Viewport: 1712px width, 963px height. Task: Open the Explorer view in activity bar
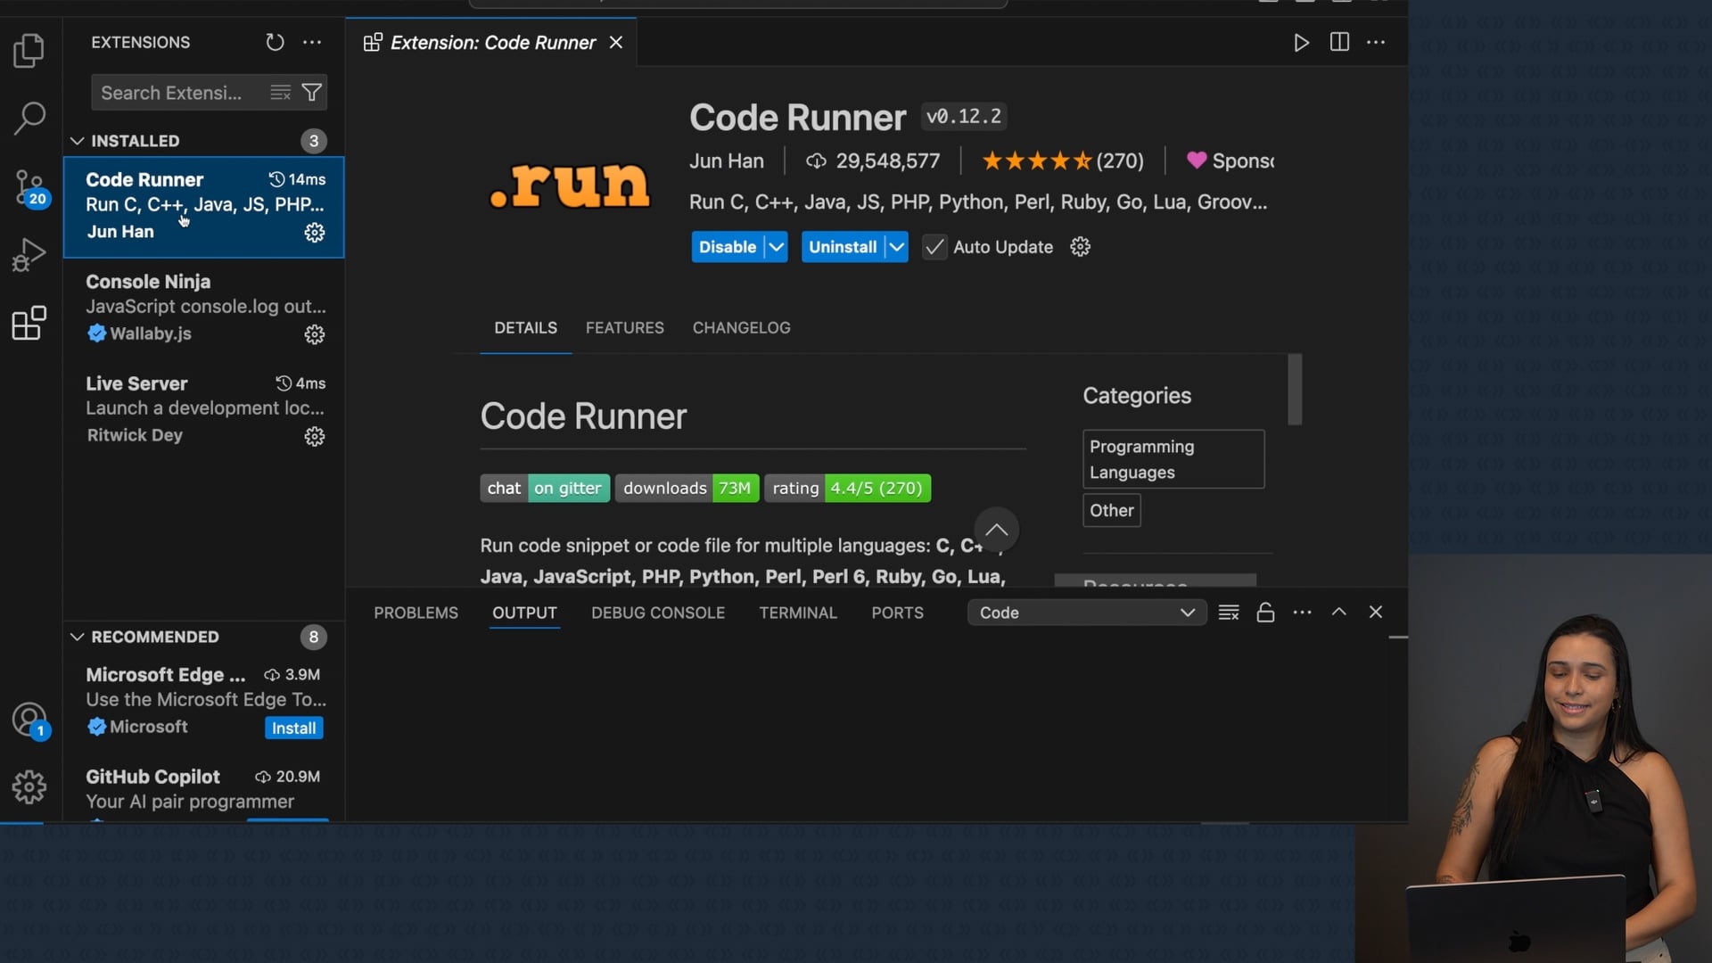click(29, 51)
